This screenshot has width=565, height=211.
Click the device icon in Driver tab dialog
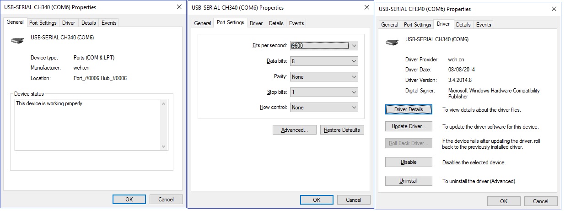pyautogui.click(x=392, y=43)
